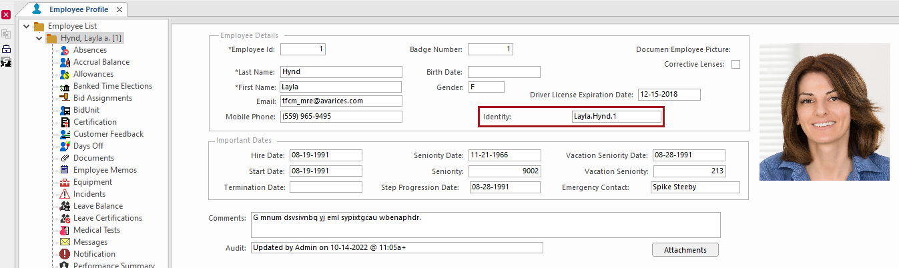
Task: Open the Documents paperclip icon
Action: pos(65,158)
